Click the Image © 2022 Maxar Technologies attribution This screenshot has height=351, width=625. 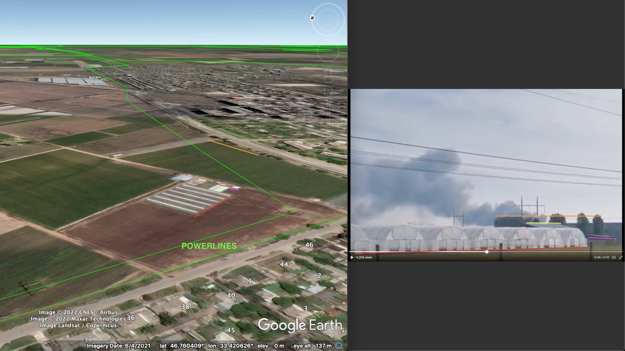(78, 319)
